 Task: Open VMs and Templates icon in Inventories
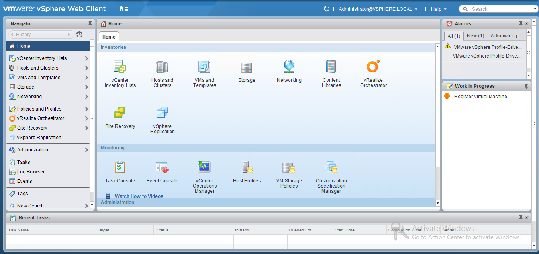tap(204, 67)
